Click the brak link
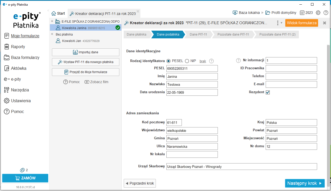Viewport: 331px width, 191px height. click(203, 61)
